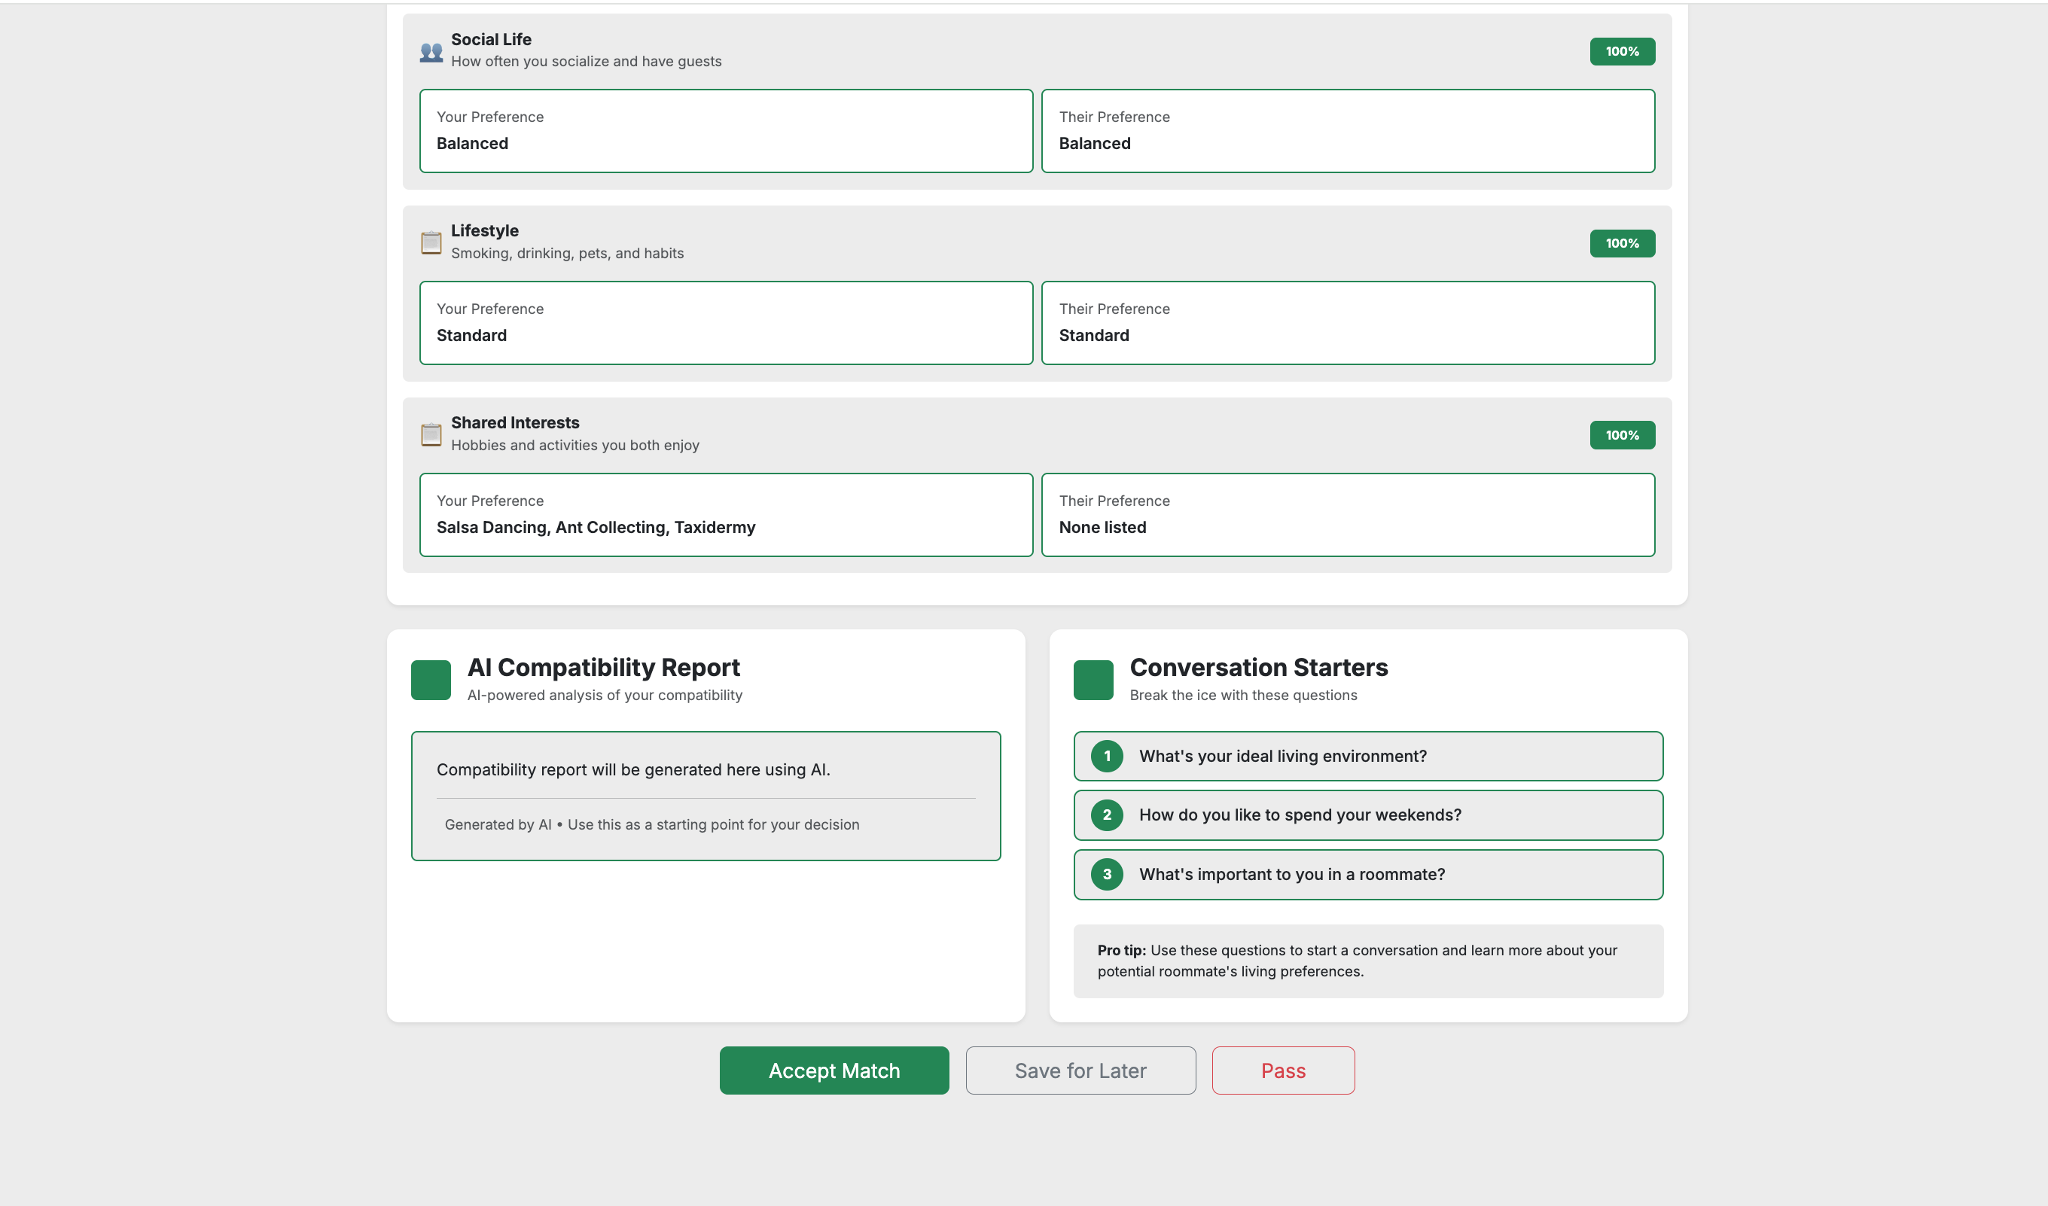This screenshot has width=2048, height=1206.
Task: Select the ideal living environment question
Action: coord(1367,756)
